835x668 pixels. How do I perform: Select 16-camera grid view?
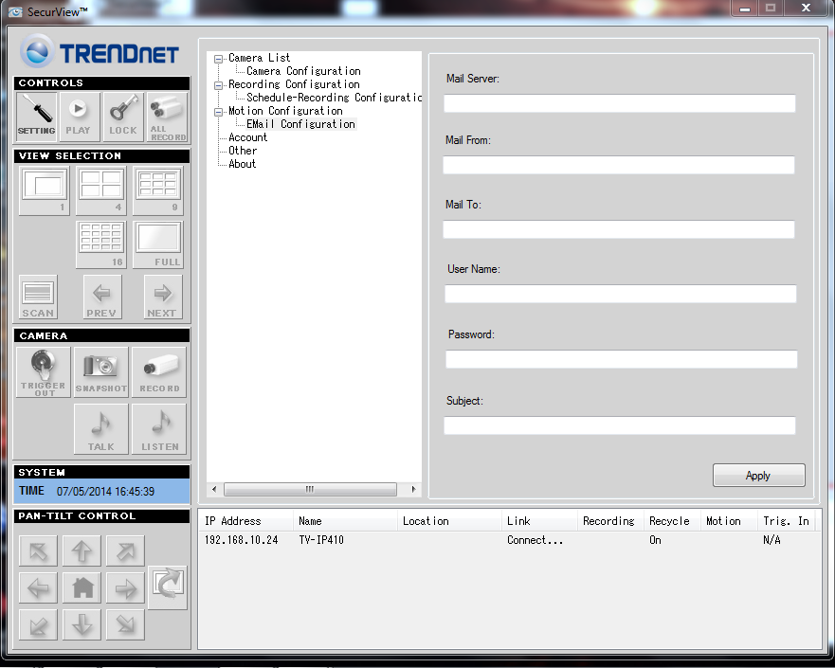(x=101, y=244)
